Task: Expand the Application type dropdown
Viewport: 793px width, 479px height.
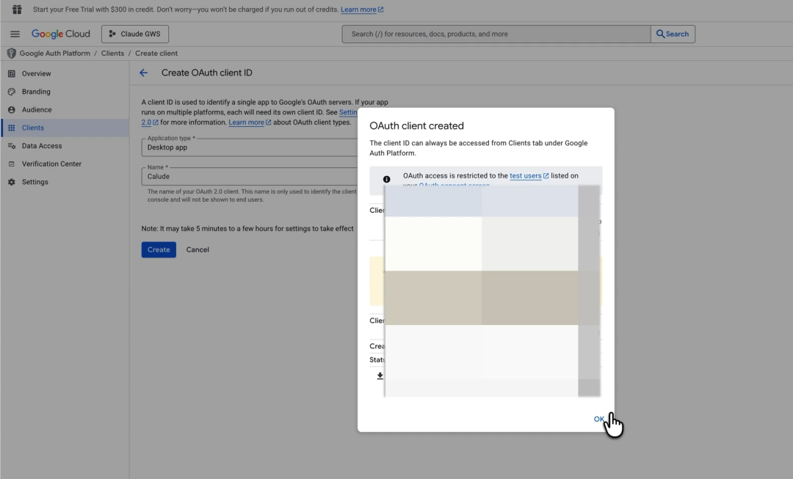Action: 250,147
